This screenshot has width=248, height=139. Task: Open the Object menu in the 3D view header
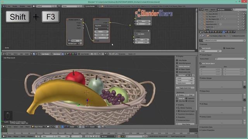[x=28, y=127]
